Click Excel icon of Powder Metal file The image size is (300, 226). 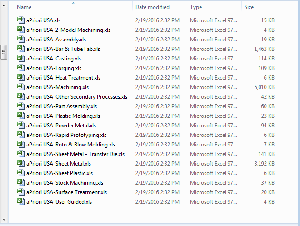pyautogui.click(x=21, y=125)
